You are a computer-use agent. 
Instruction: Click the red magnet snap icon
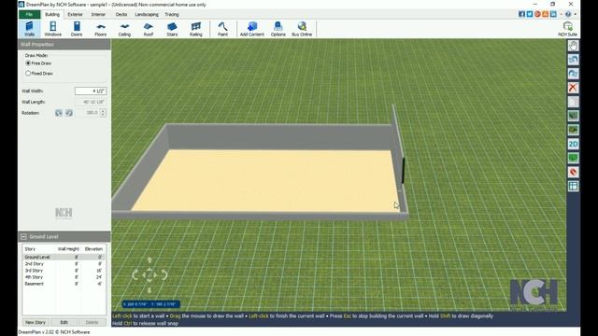tap(573, 172)
